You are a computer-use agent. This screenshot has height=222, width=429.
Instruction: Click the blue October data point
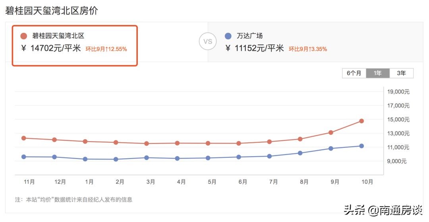click(x=361, y=146)
